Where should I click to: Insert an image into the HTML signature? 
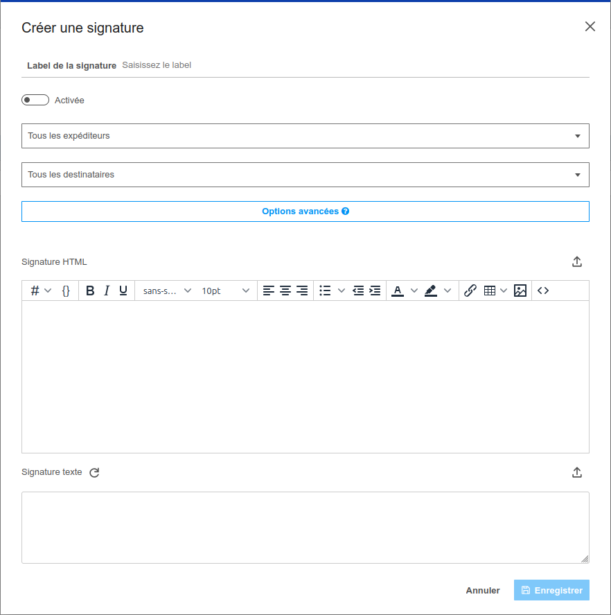click(520, 291)
